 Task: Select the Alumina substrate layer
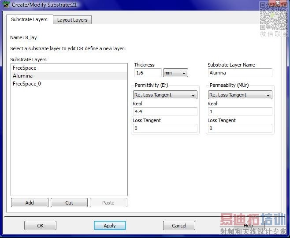click(x=69, y=76)
